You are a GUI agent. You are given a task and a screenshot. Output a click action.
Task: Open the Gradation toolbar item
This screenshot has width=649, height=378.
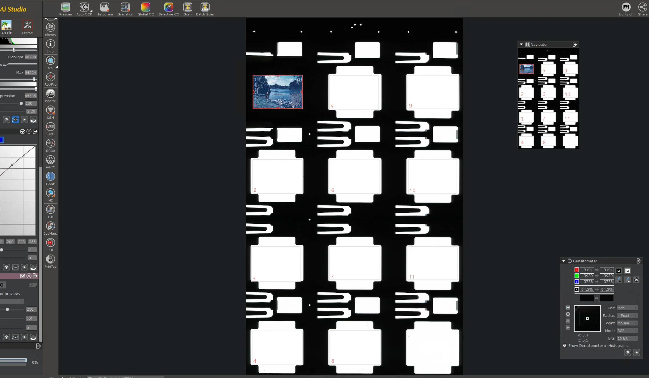125,7
